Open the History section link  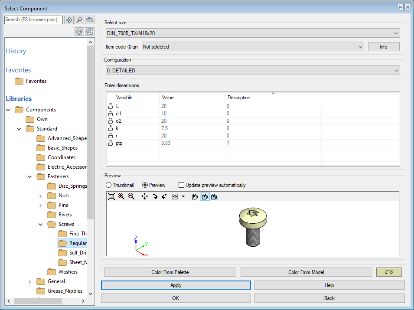(16, 51)
